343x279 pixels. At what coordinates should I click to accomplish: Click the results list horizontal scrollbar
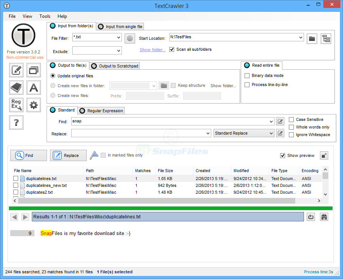click(x=157, y=201)
